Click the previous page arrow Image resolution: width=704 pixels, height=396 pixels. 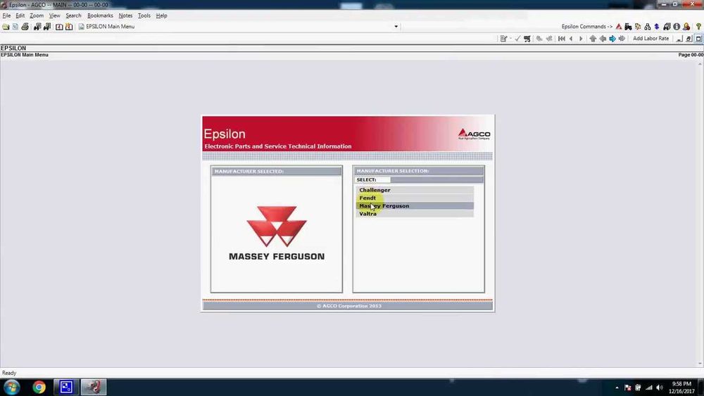pos(571,39)
